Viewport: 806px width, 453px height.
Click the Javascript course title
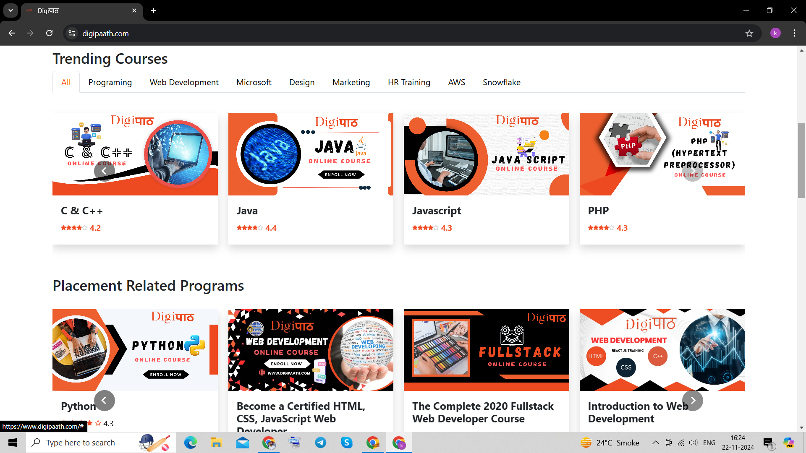click(x=436, y=211)
